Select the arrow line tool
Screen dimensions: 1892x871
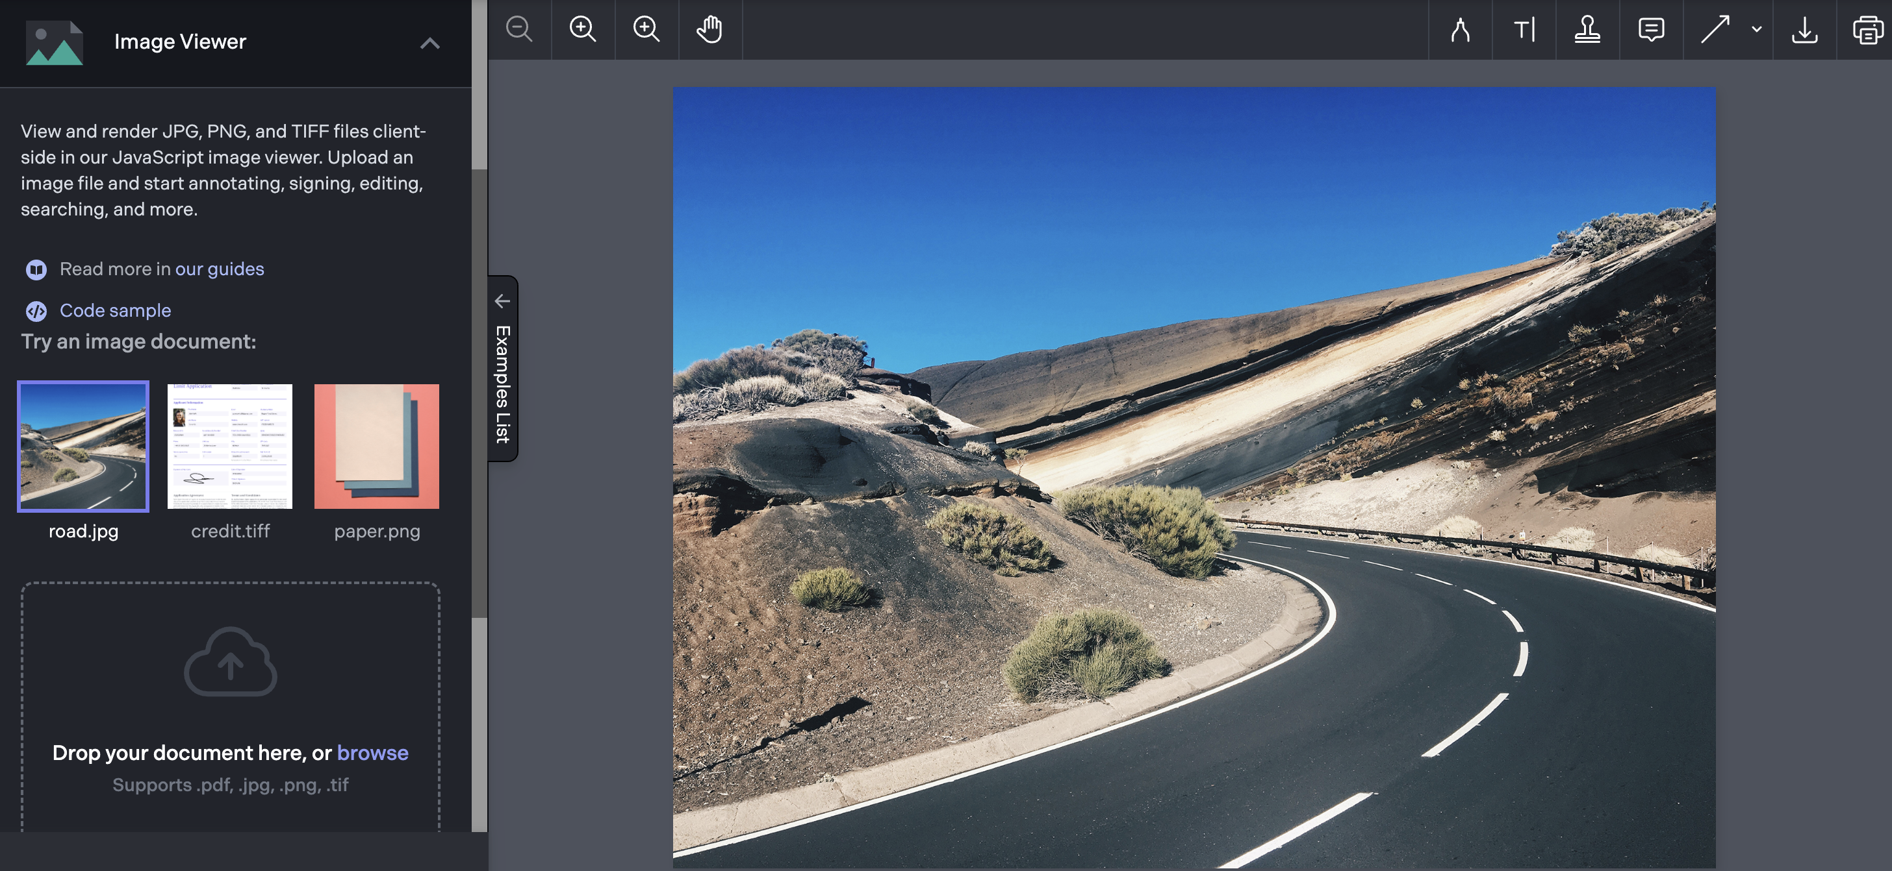[1715, 29]
